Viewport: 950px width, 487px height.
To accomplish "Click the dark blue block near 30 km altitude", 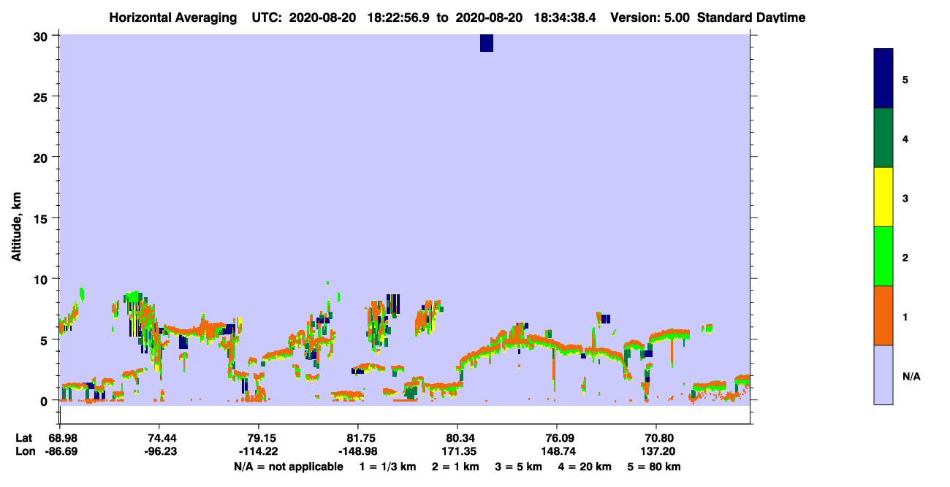I will tap(487, 43).
